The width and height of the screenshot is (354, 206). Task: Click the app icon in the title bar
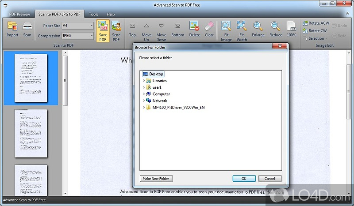5,5
